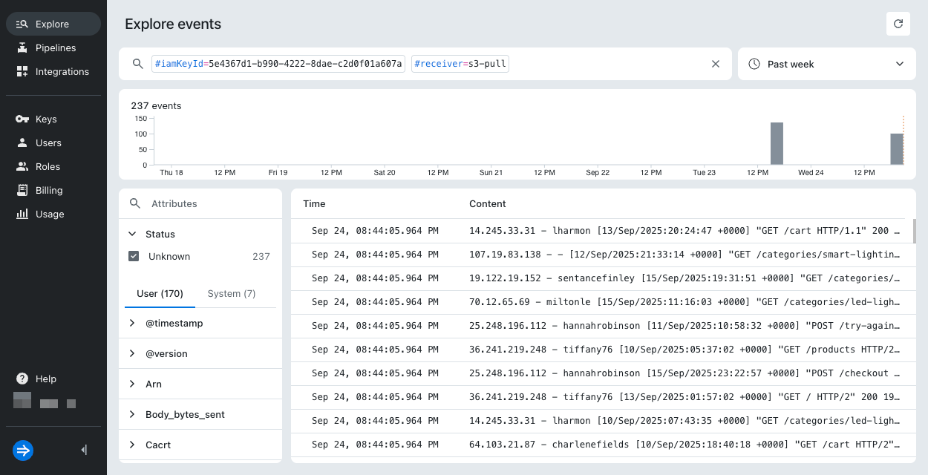Uncheck the Unknown status checkbox
The height and width of the screenshot is (475, 928).
(134, 256)
